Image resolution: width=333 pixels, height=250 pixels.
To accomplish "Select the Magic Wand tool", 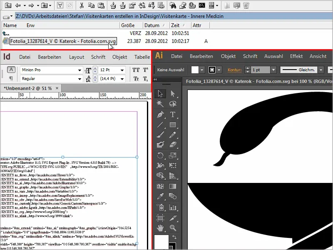I will [160, 104].
